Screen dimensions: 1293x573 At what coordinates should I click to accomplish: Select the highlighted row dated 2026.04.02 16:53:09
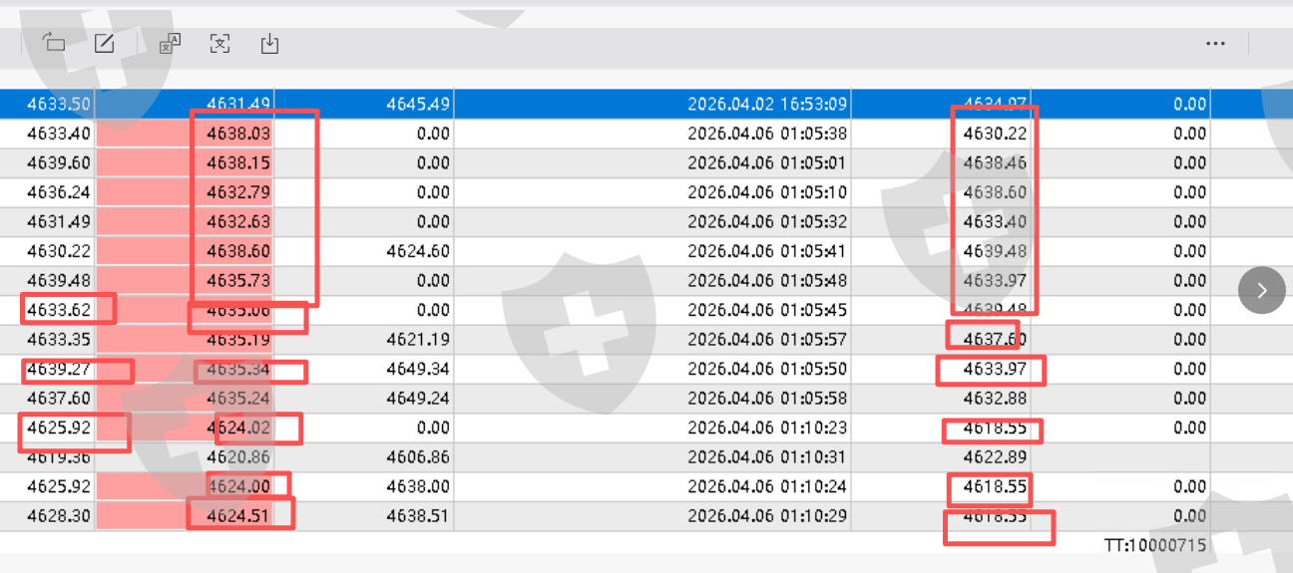[767, 104]
